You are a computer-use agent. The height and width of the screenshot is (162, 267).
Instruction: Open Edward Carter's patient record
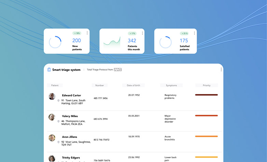[71, 95]
